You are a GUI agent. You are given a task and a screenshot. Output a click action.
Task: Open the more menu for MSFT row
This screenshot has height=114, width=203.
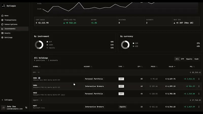click(x=199, y=107)
